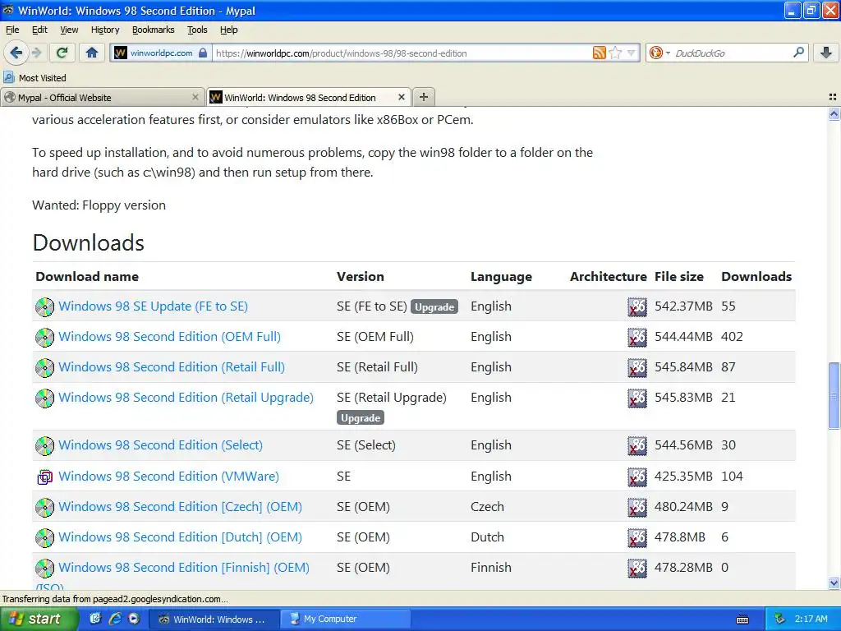Click the x86 architecture icon in Czech row
The width and height of the screenshot is (841, 631).
coord(637,508)
